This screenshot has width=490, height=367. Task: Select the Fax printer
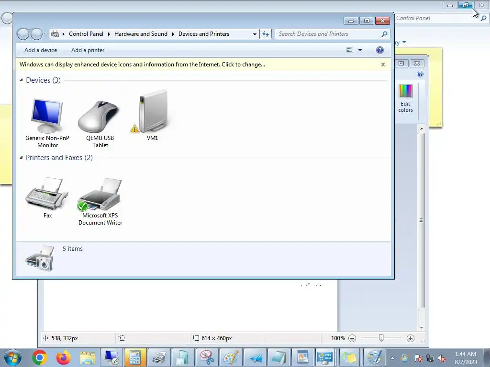point(47,198)
